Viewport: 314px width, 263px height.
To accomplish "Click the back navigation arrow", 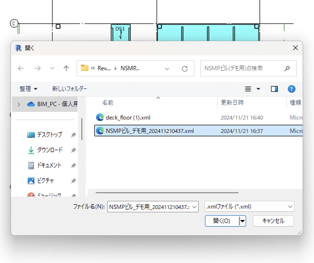I will tap(21, 68).
